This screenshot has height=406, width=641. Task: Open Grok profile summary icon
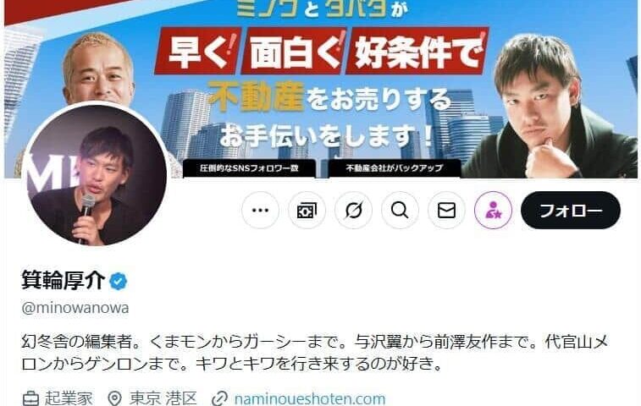coord(354,210)
